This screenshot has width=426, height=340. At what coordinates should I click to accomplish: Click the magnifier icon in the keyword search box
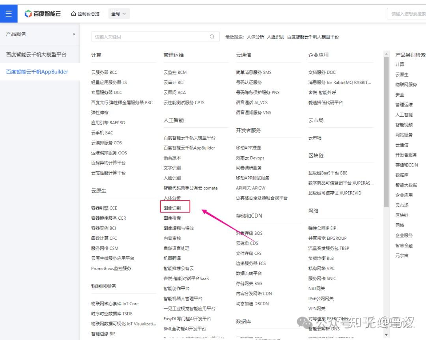(212, 36)
